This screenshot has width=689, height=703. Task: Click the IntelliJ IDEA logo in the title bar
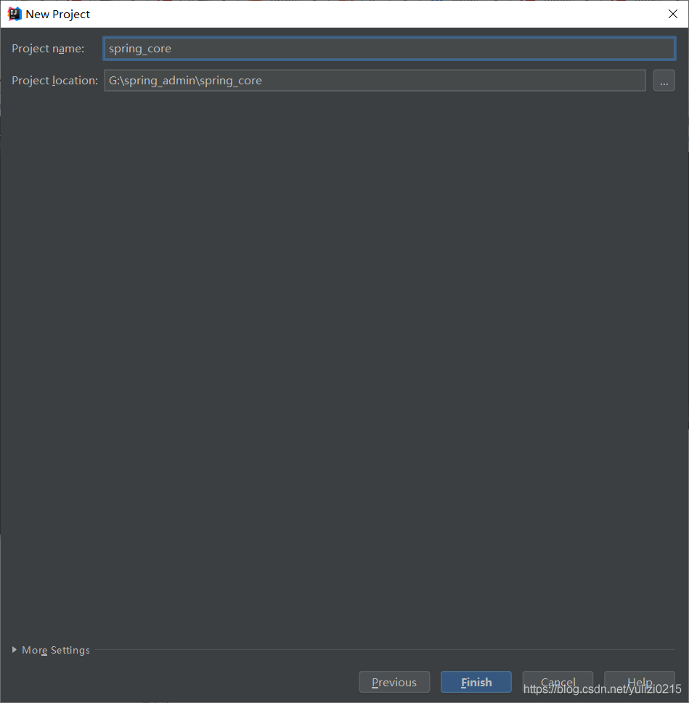(x=13, y=13)
